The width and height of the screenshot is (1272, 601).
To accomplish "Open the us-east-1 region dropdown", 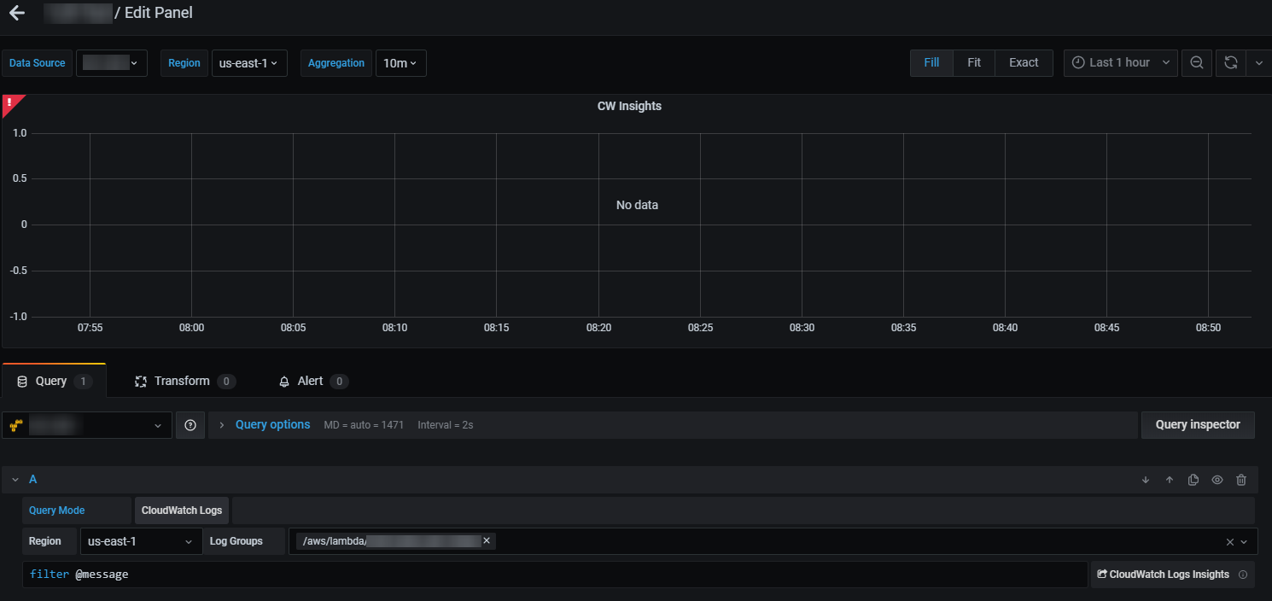I will coord(248,62).
